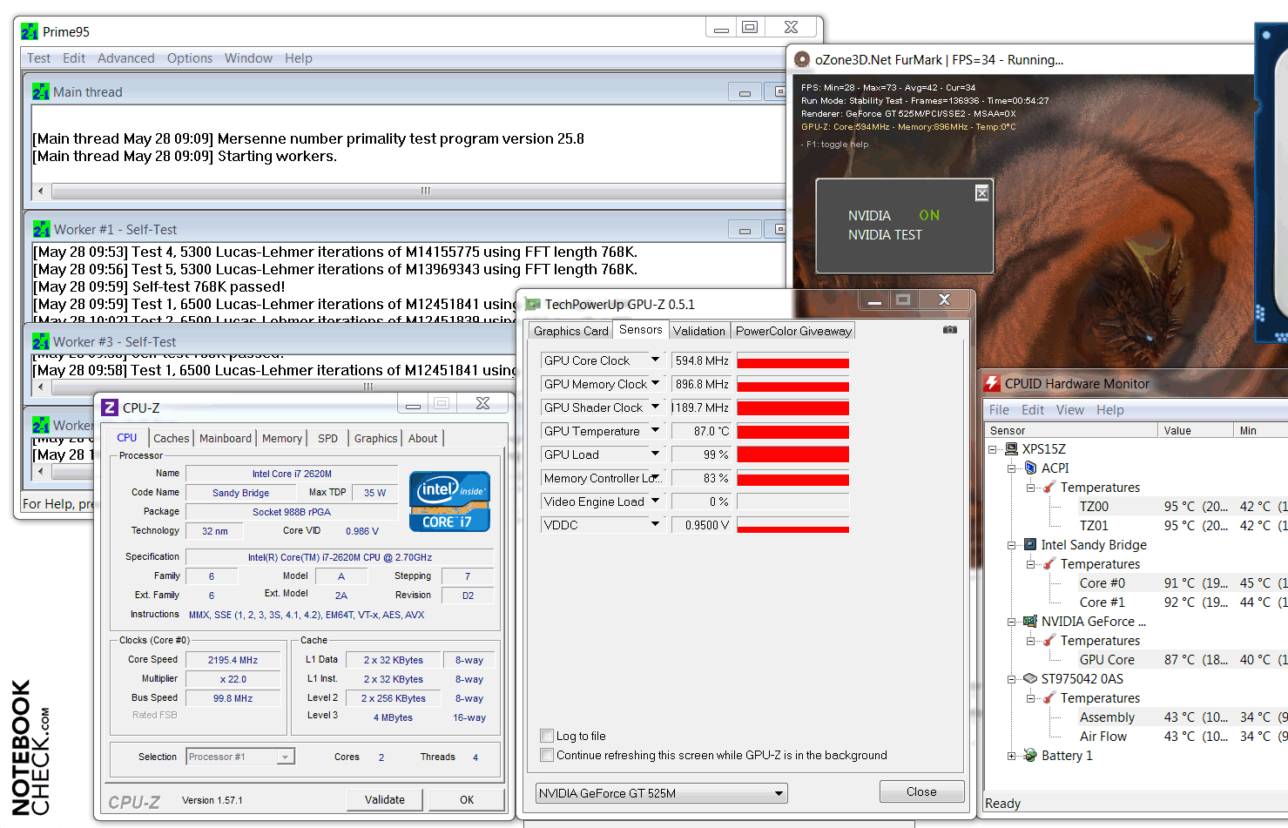This screenshot has width=1288, height=828.
Task: Click the GPU Temperature red graph bar
Action: point(792,431)
